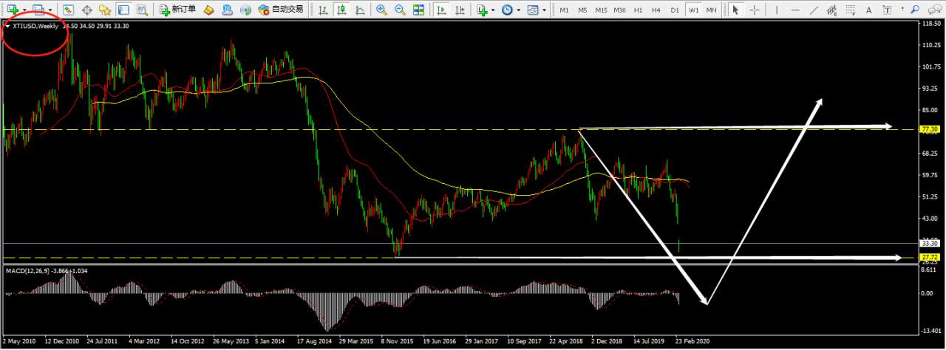Click the computer options icon

[227, 10]
